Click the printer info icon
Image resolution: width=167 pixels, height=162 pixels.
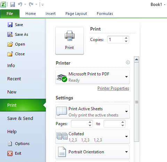click(128, 63)
